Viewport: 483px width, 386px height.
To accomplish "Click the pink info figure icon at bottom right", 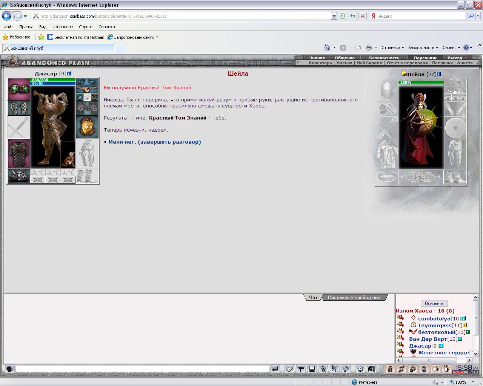I will pyautogui.click(x=390, y=369).
